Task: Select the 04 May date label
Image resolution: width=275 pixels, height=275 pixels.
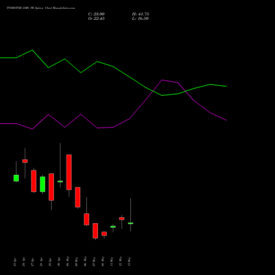Action: [68, 261]
